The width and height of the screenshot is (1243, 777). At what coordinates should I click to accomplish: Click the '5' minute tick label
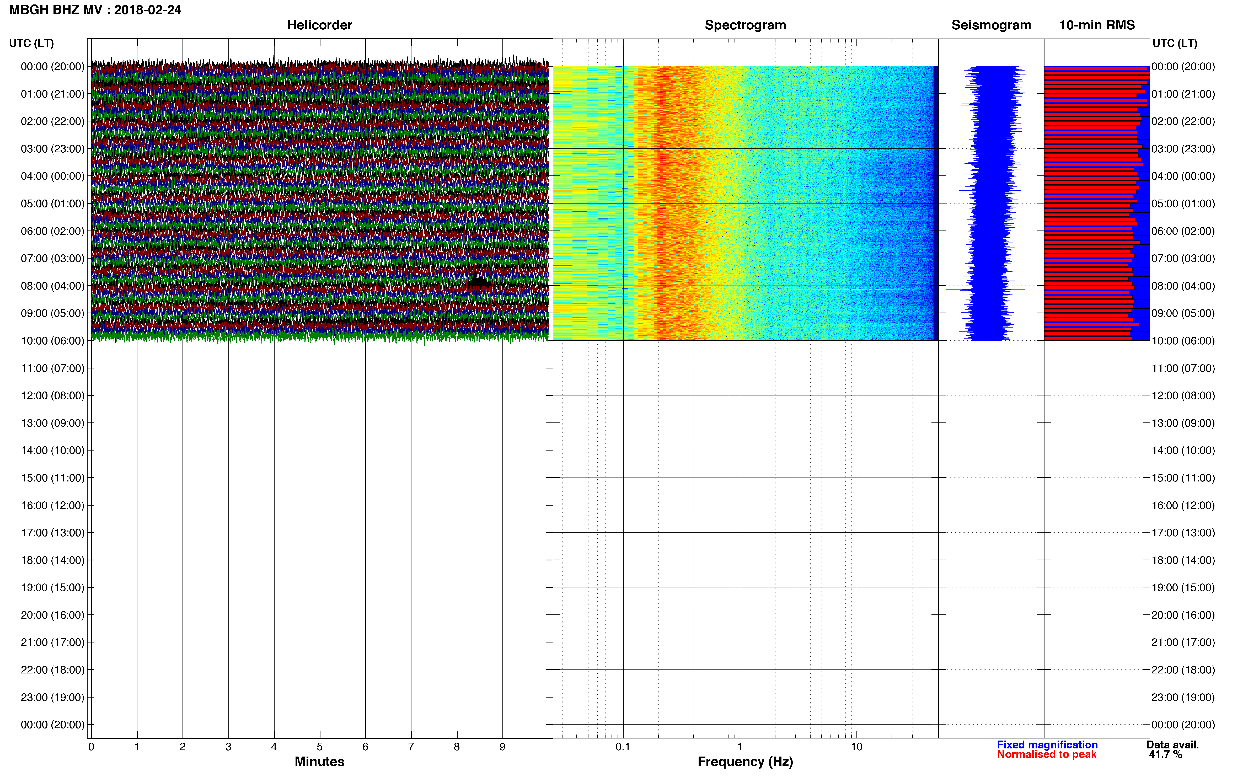click(x=320, y=747)
